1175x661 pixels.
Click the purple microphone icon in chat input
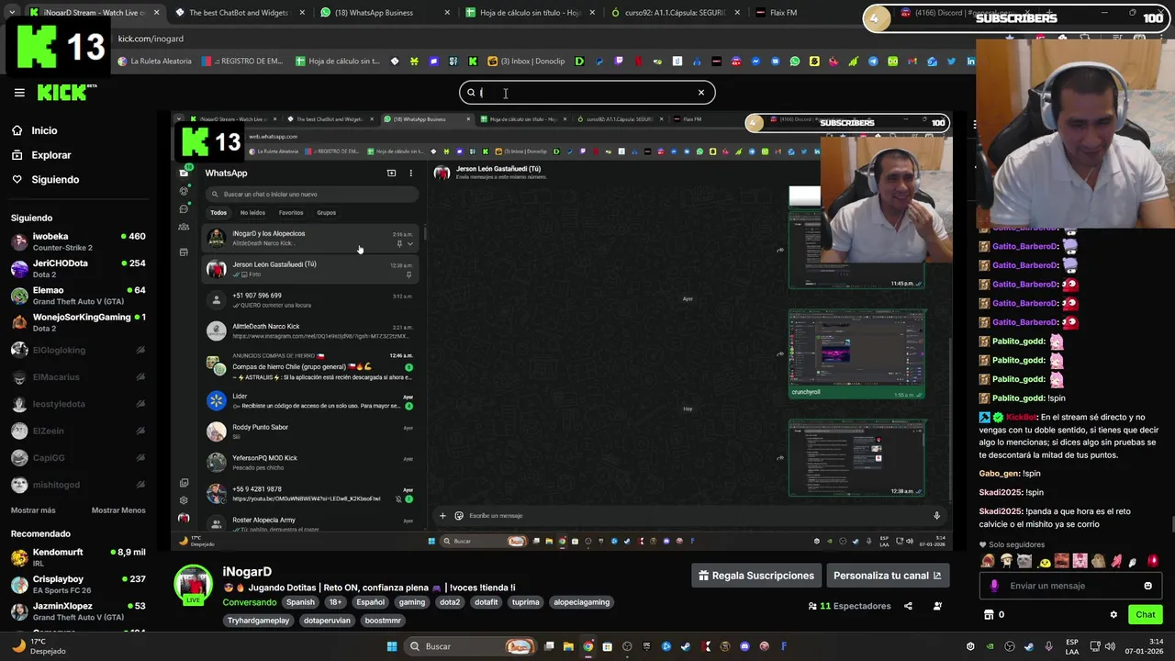pyautogui.click(x=994, y=586)
